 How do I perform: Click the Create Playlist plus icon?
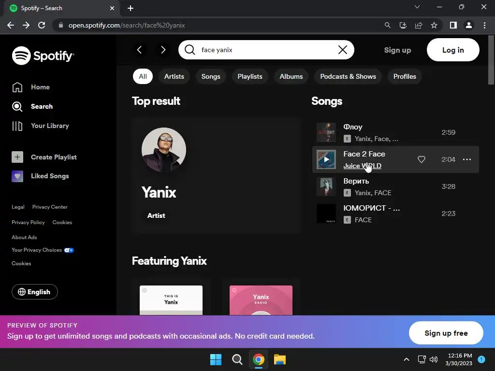17,157
